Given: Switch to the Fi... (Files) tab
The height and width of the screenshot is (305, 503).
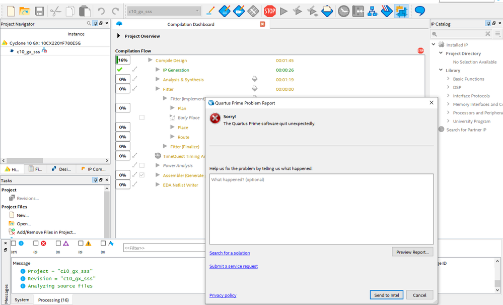Looking at the screenshot, I should tap(35, 169).
